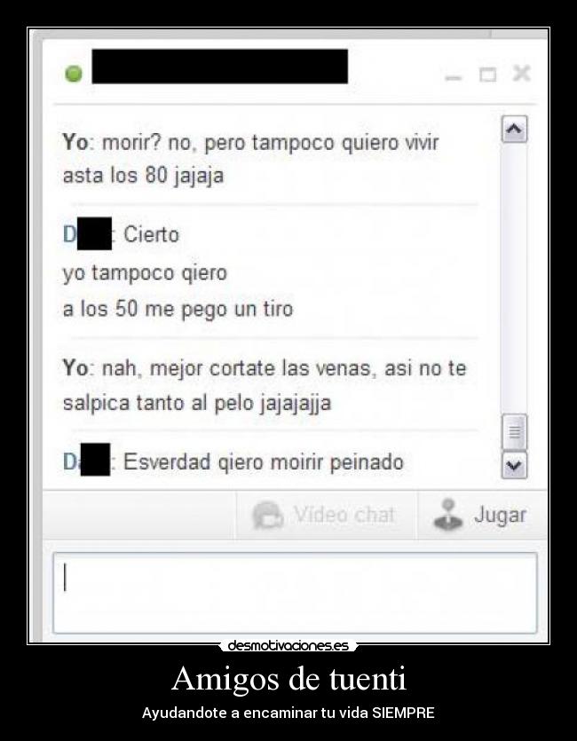Click the message 'a los 50 me pego un tiro'

tap(178, 309)
